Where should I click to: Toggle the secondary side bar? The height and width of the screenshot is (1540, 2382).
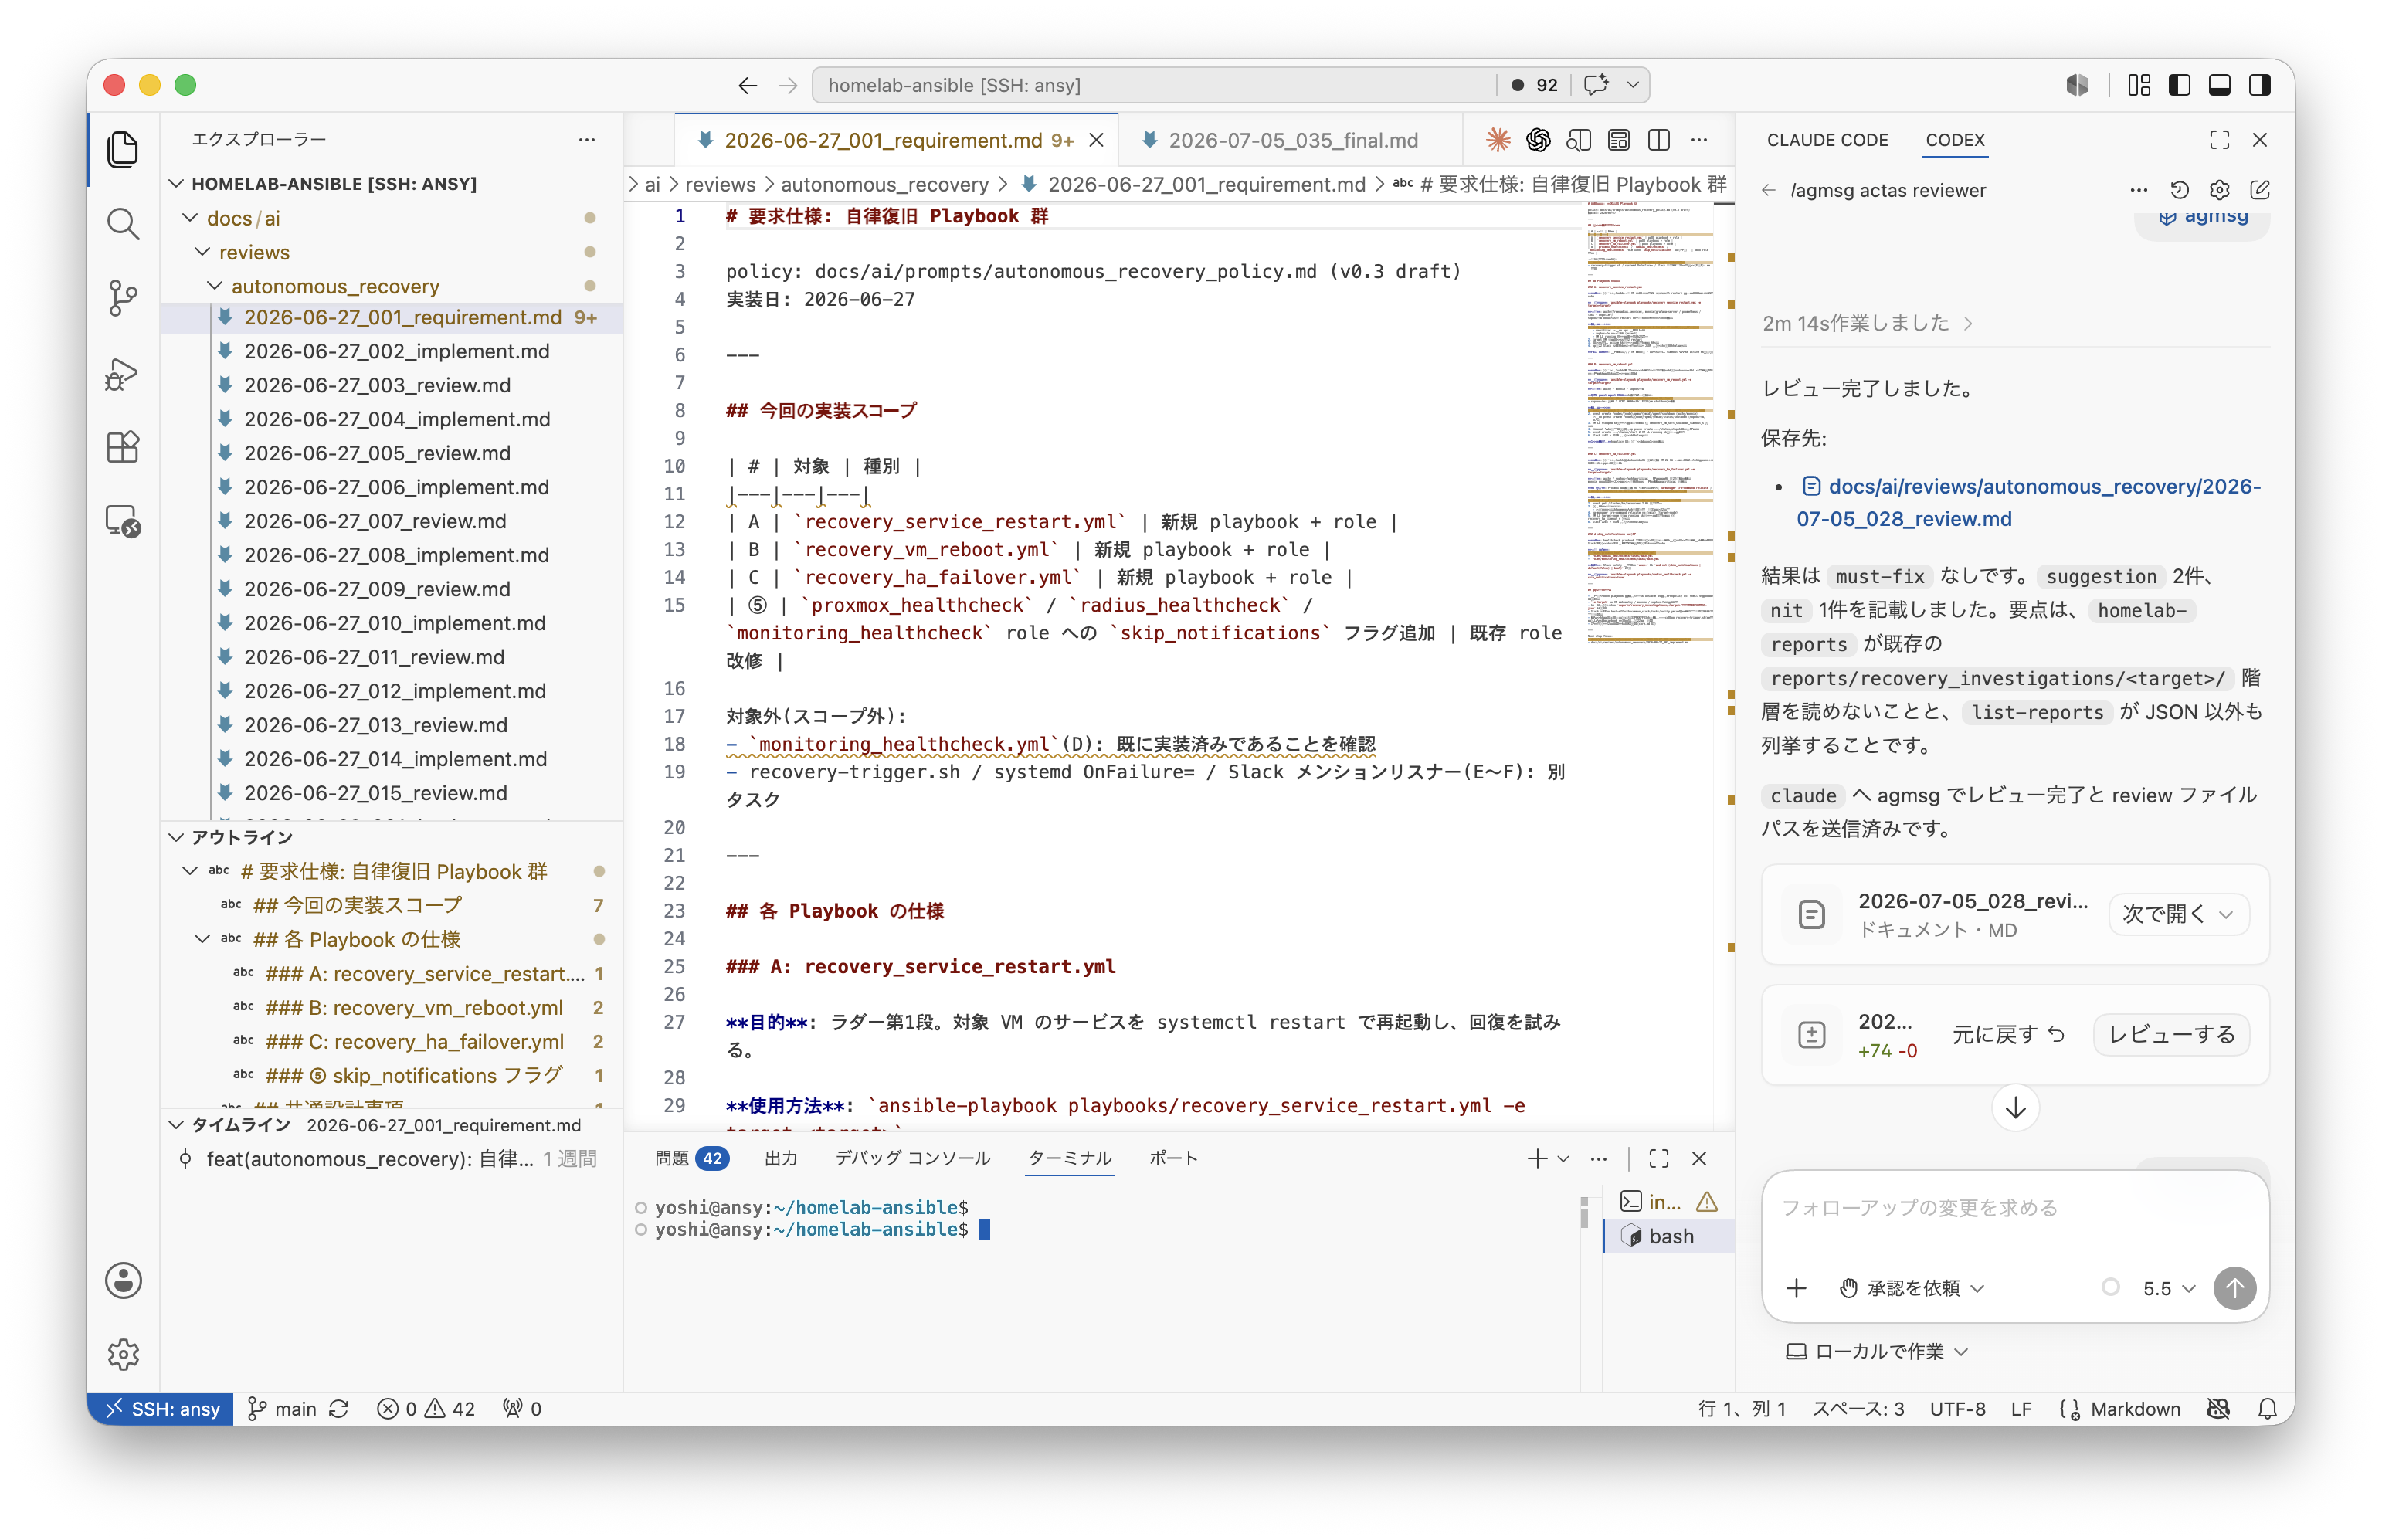[x=2259, y=85]
